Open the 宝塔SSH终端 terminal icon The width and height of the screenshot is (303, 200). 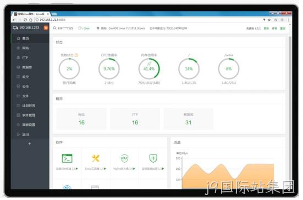click(x=67, y=158)
